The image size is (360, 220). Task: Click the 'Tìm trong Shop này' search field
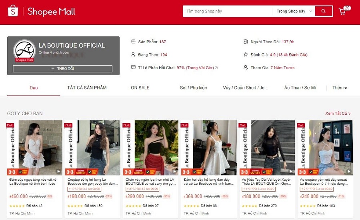coord(227,11)
